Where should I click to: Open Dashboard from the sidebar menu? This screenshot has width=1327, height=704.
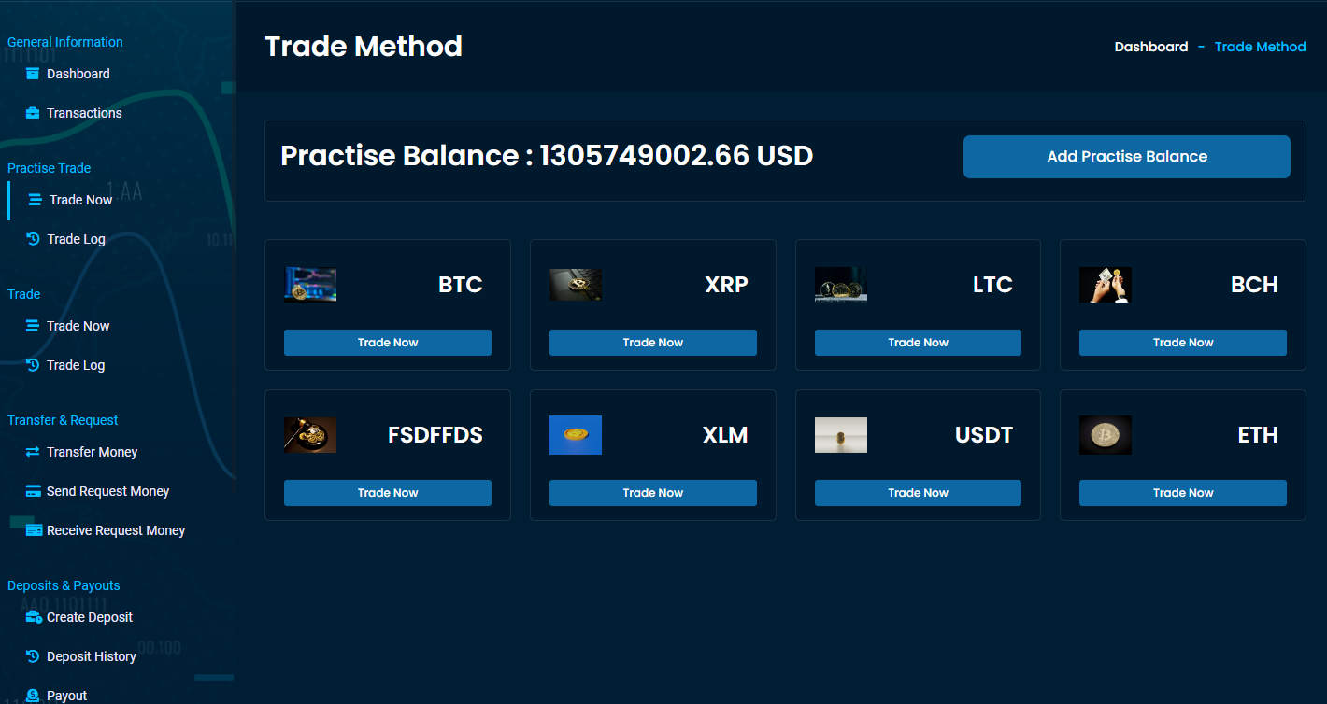78,74
